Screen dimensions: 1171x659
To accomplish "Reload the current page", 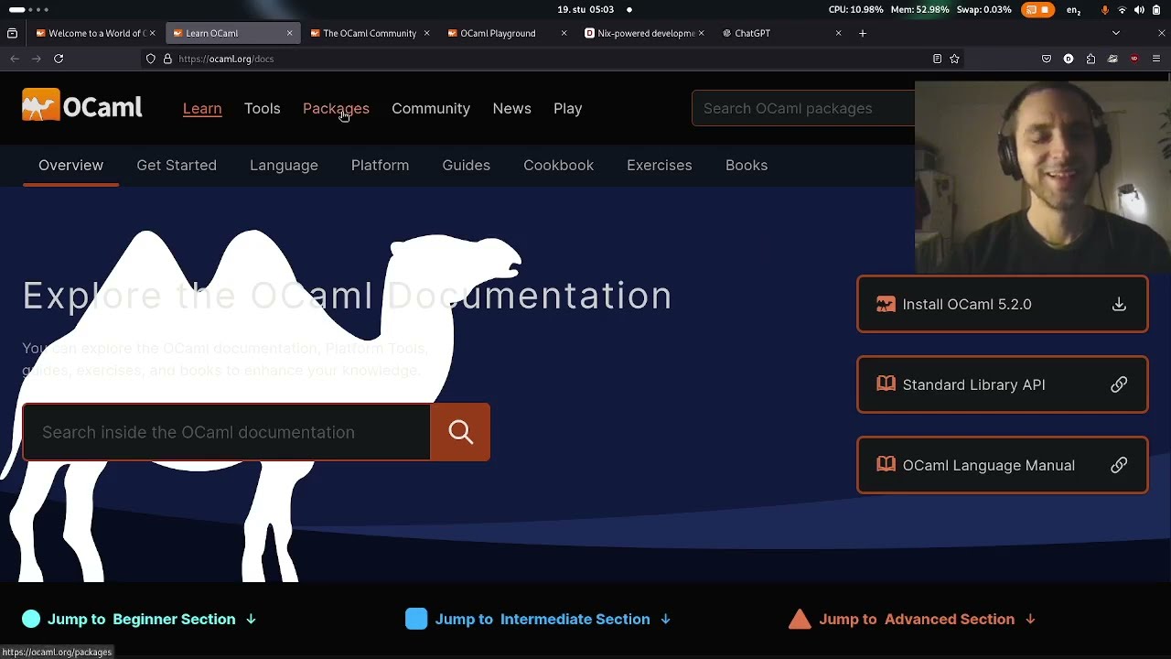I will [x=59, y=59].
